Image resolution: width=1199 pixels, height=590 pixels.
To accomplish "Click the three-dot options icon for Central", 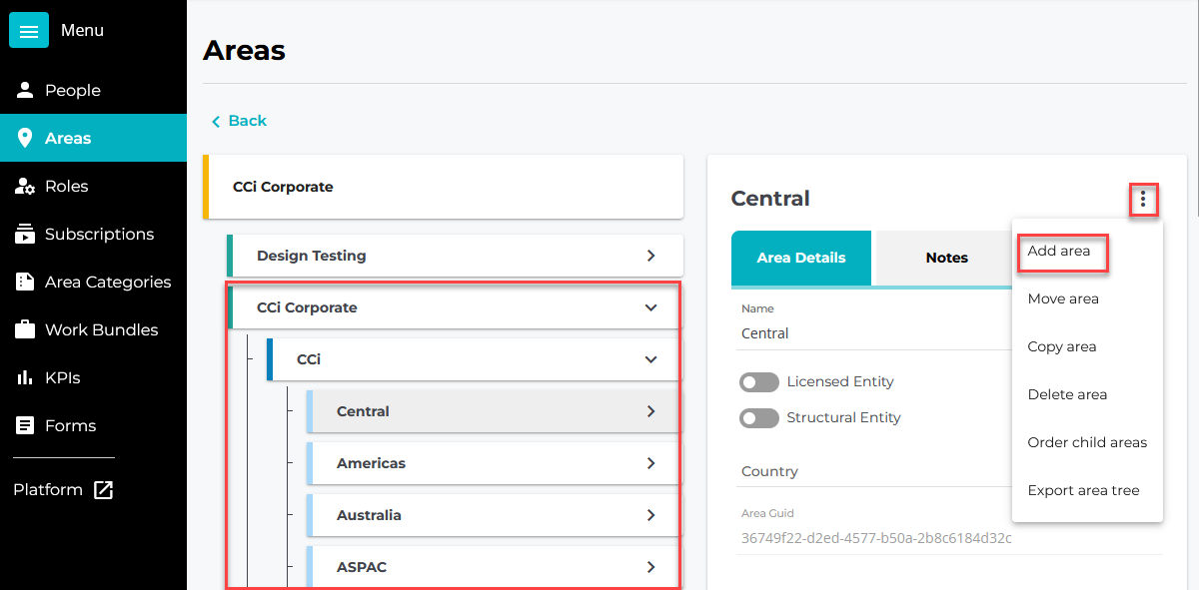I will (1143, 201).
